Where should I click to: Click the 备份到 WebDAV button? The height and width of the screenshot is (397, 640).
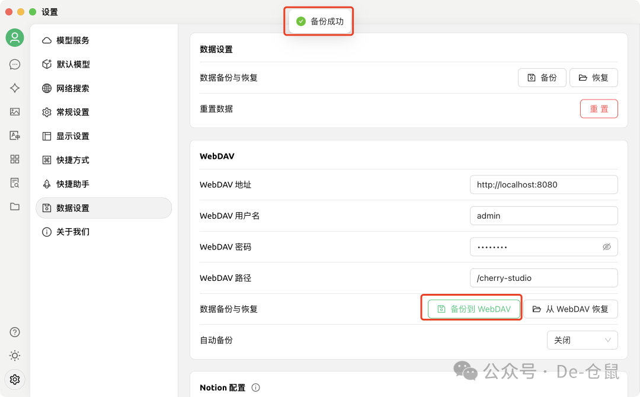pos(473,309)
